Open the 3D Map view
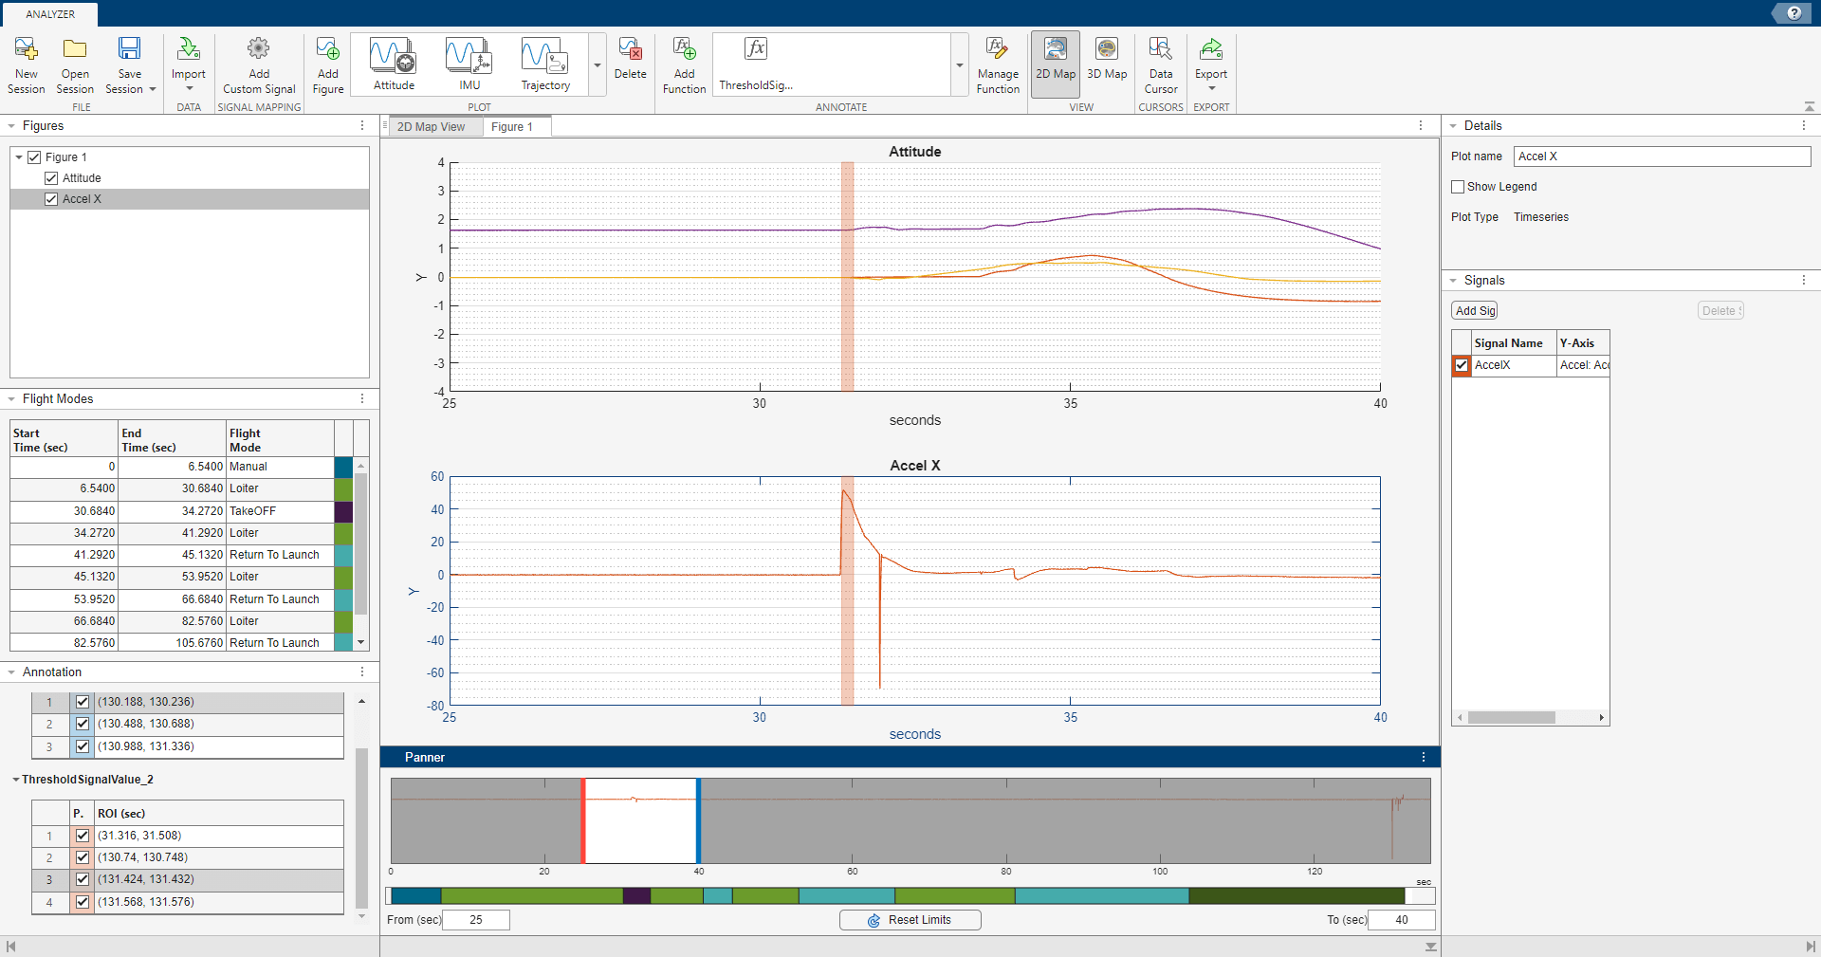Viewport: 1821px width, 957px height. pyautogui.click(x=1107, y=59)
